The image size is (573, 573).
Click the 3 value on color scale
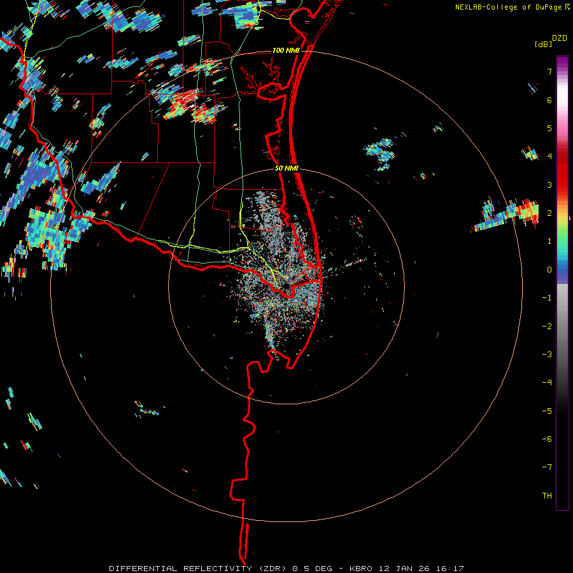549,185
